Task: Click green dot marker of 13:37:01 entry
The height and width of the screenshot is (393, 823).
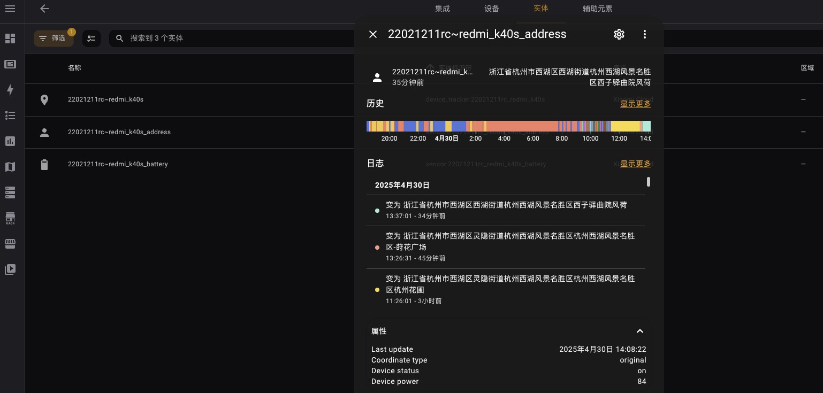Action: point(377,211)
